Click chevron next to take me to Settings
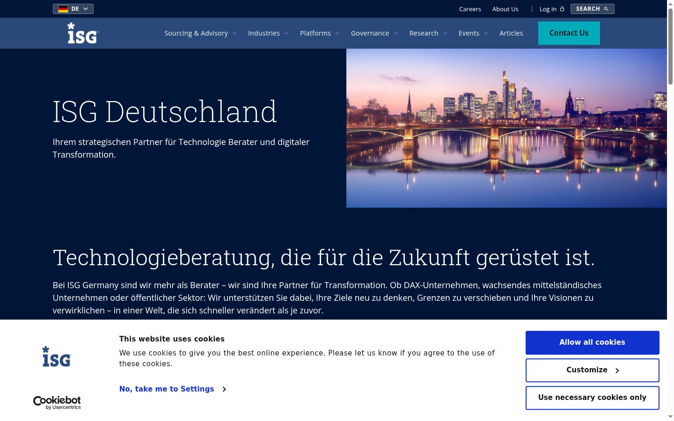Viewport: 674px width, 421px height. coord(224,389)
